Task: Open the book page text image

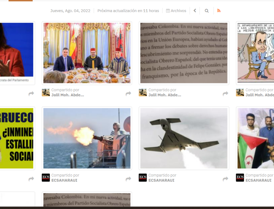Action: pyautogui.click(x=184, y=53)
